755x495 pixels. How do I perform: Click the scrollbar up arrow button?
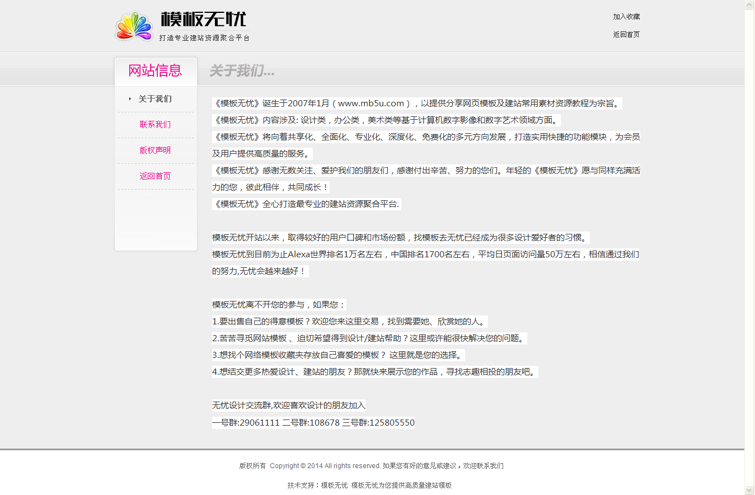(749, 4)
